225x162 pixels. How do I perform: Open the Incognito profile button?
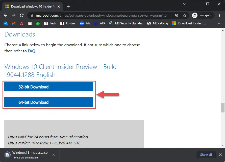click(x=203, y=15)
